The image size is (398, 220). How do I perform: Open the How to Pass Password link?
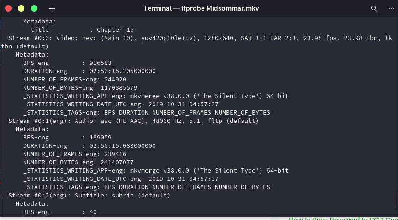pos(343,219)
